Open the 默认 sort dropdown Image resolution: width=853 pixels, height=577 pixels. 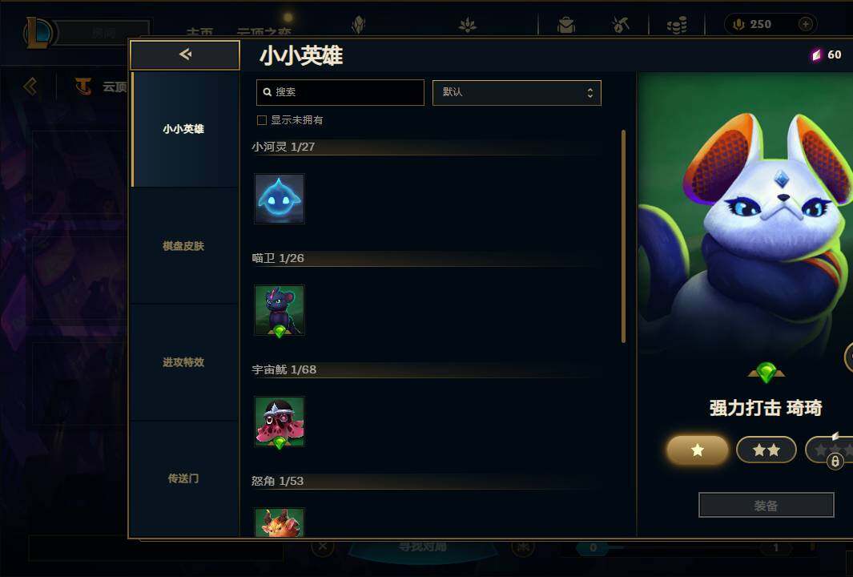pos(517,92)
